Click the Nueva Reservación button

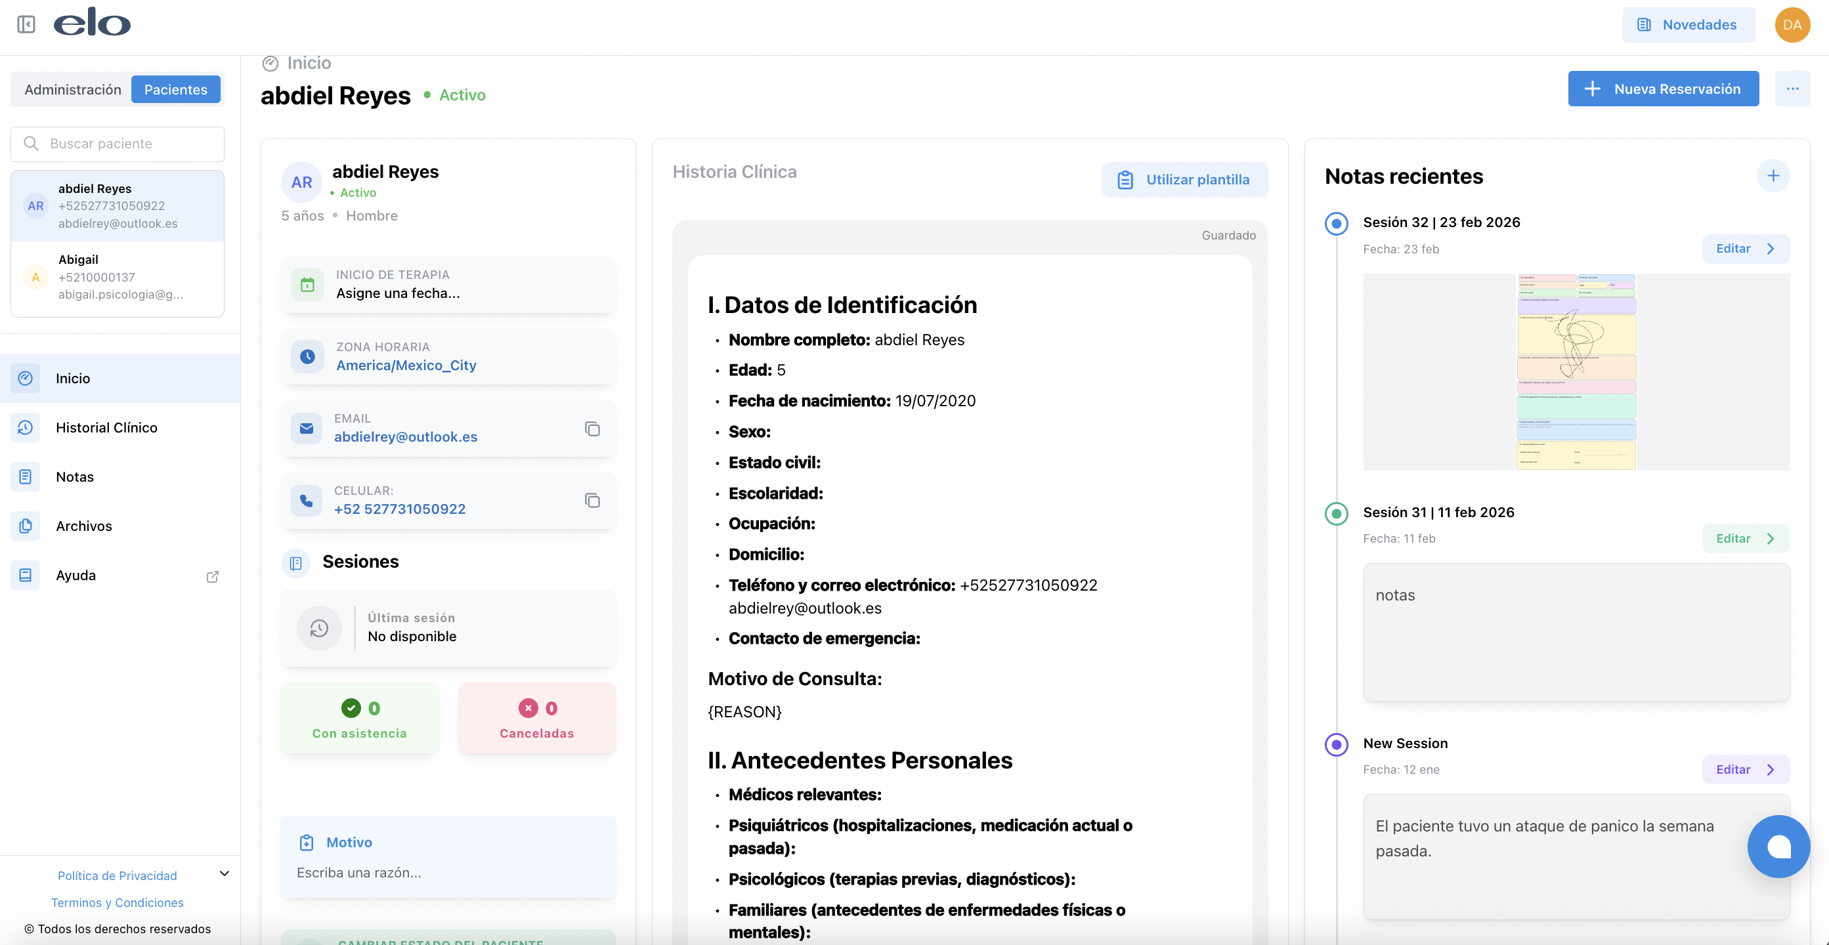(x=1663, y=89)
